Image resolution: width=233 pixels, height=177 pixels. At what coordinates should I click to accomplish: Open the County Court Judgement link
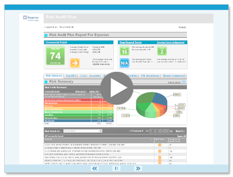point(171,42)
